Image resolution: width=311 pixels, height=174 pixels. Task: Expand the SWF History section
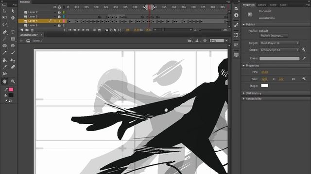click(x=243, y=93)
